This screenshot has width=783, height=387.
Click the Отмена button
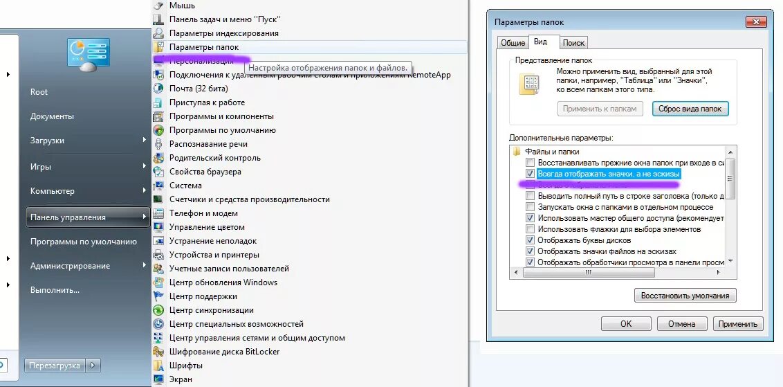point(682,323)
